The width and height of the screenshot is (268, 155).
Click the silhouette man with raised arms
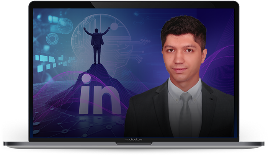click(x=97, y=43)
